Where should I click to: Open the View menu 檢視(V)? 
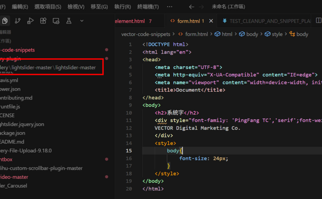coord(76,7)
